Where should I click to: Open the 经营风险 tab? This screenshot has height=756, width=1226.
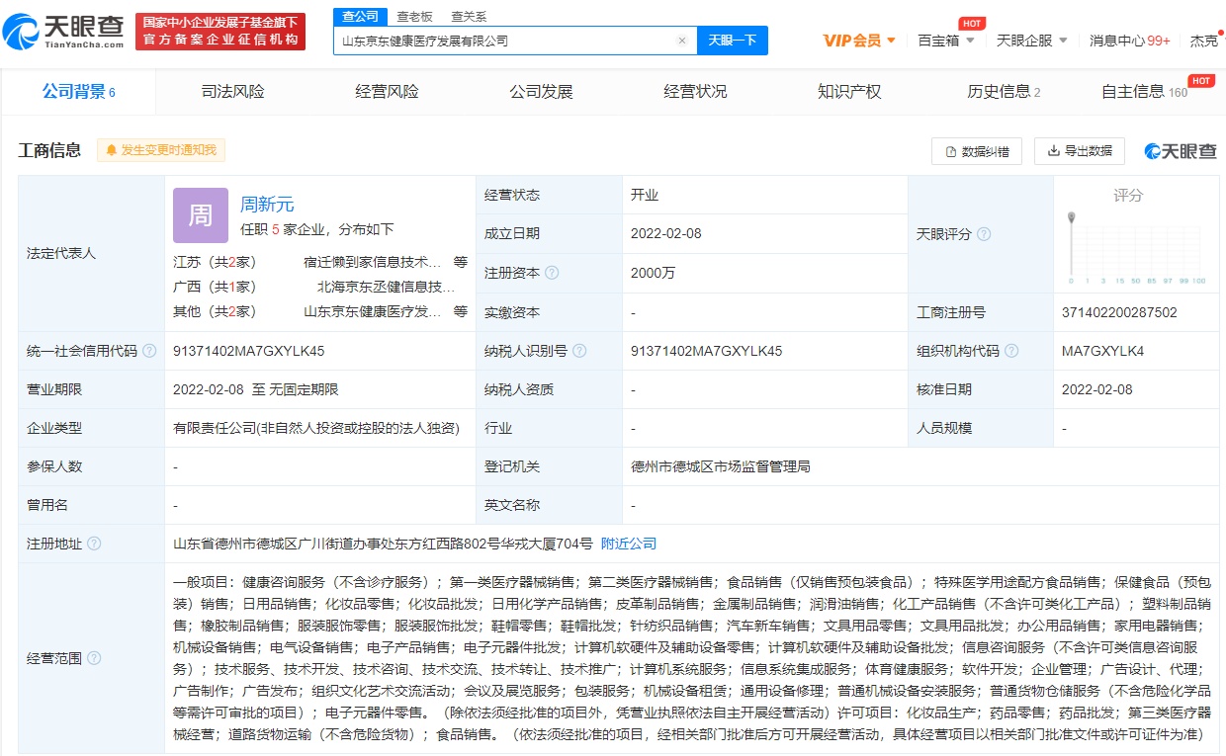tap(388, 92)
